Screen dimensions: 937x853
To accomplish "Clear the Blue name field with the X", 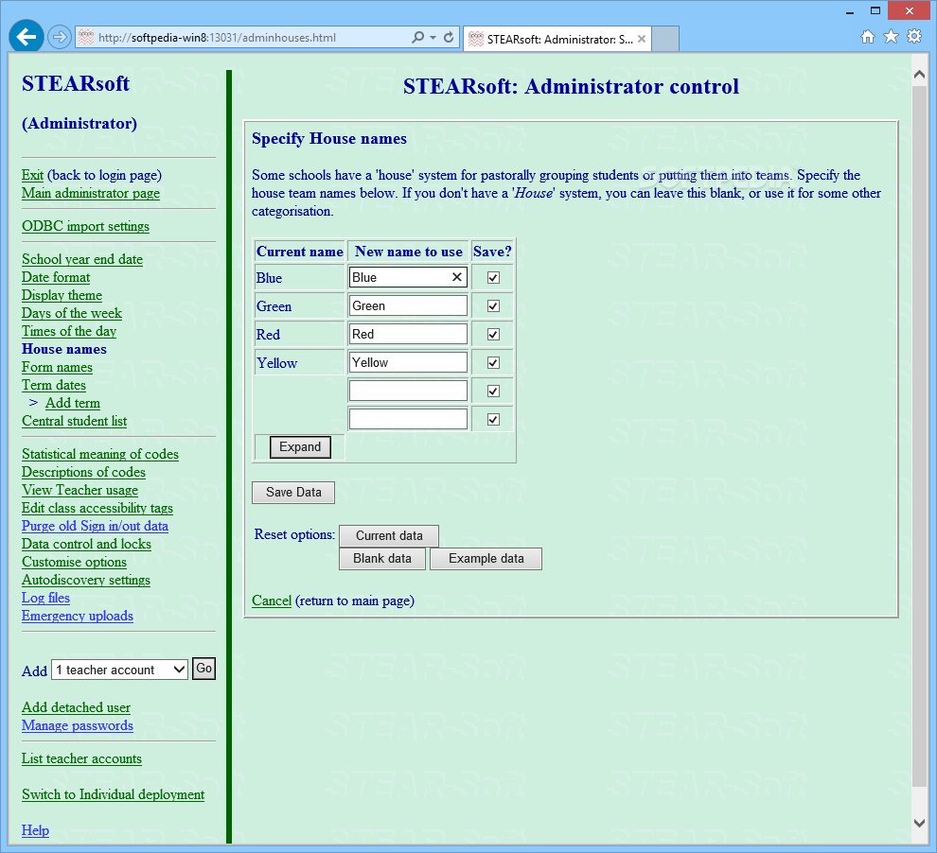I will (456, 277).
